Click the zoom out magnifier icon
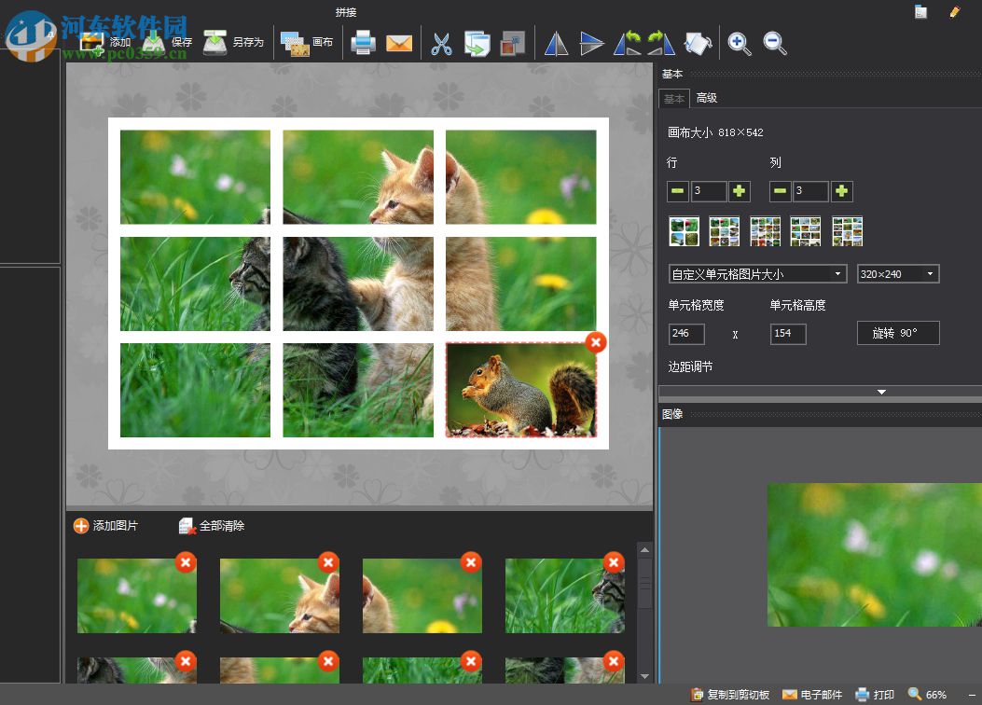The width and height of the screenshot is (982, 705). coord(775,43)
